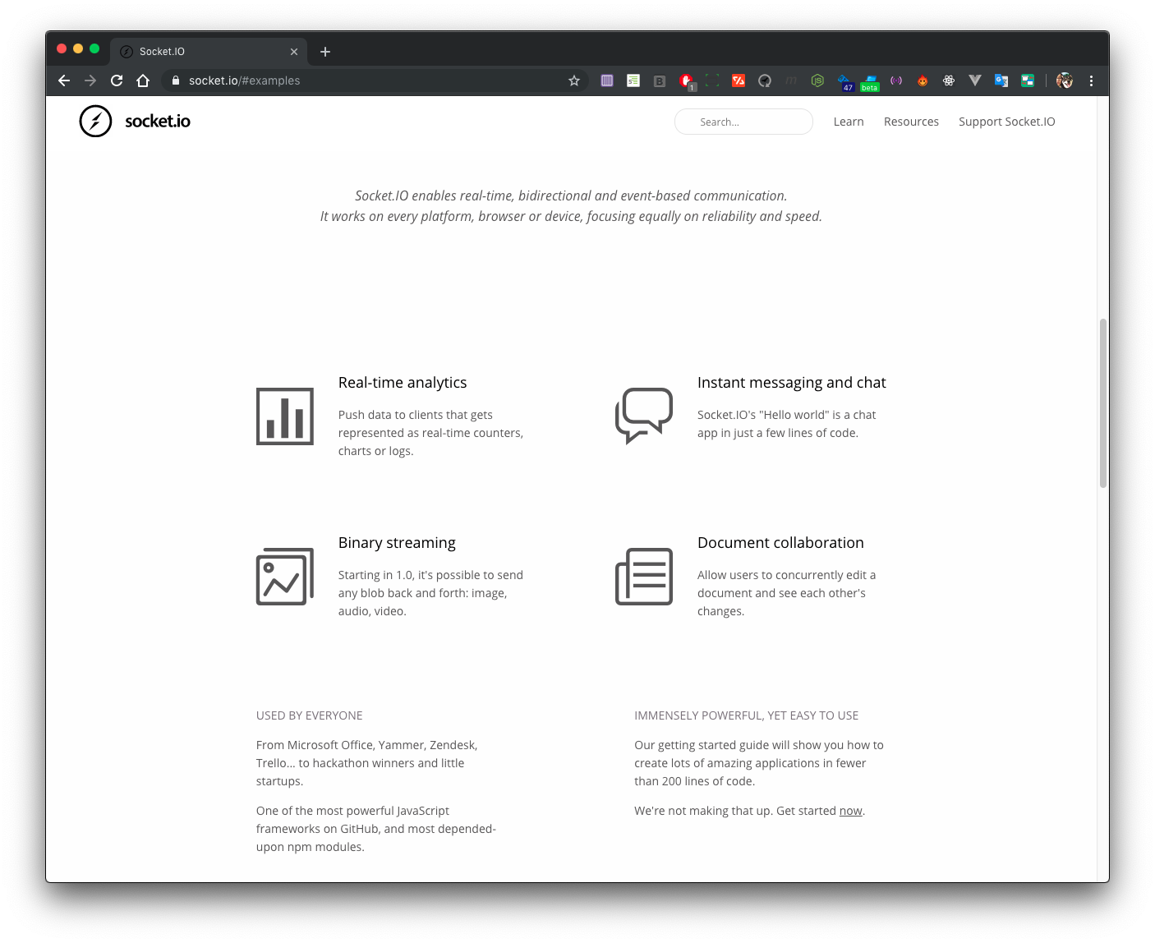Open the Resources menu

tap(911, 122)
